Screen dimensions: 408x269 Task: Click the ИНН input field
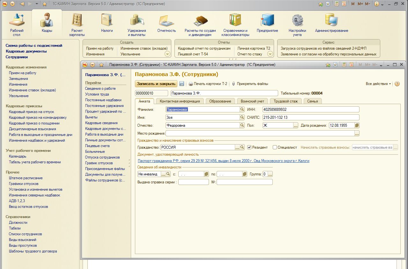click(x=311, y=110)
